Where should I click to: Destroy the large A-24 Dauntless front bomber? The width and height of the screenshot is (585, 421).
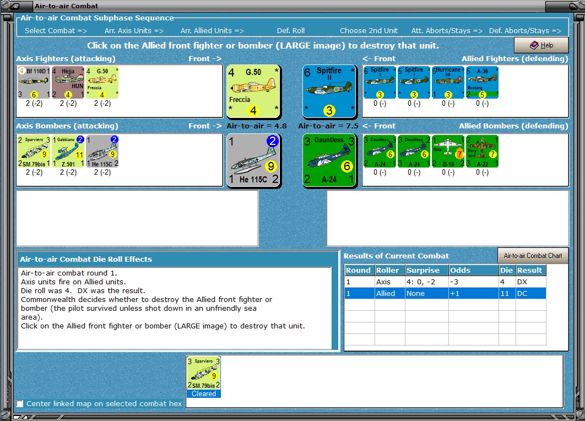[x=329, y=160]
